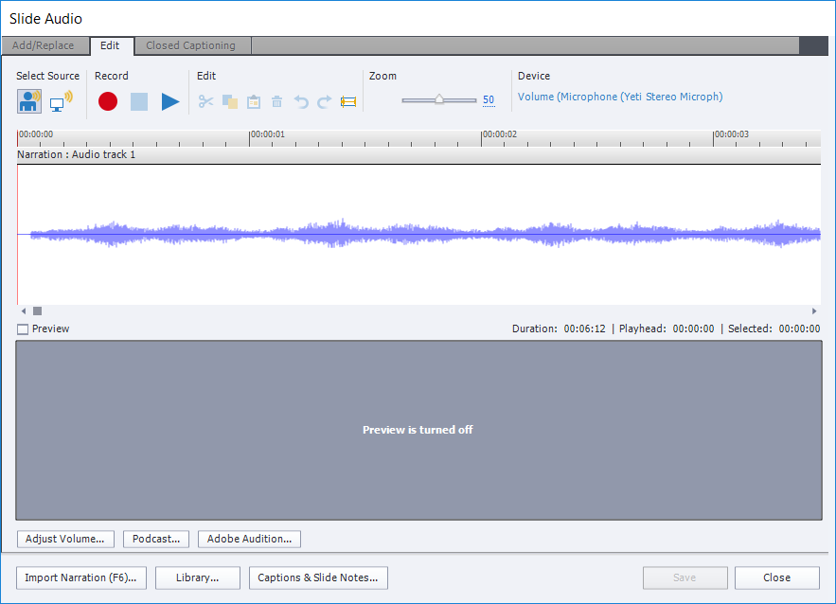Enable the Preview checkbox
Viewport: 836px width, 604px height.
click(x=23, y=329)
